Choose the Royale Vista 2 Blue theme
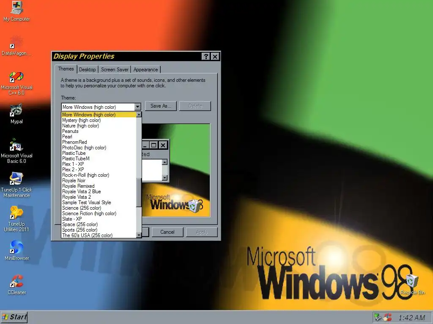433x324 pixels. (x=99, y=192)
